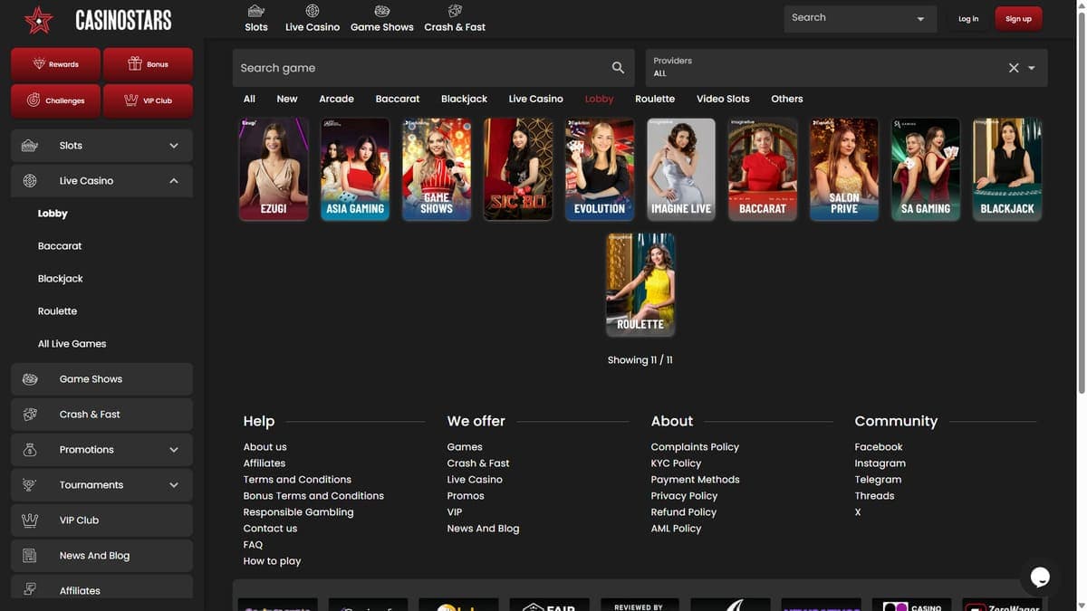
Task: Open the top Search dropdown arrow
Action: point(921,19)
